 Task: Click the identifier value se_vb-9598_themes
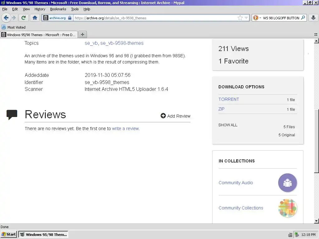(x=107, y=82)
